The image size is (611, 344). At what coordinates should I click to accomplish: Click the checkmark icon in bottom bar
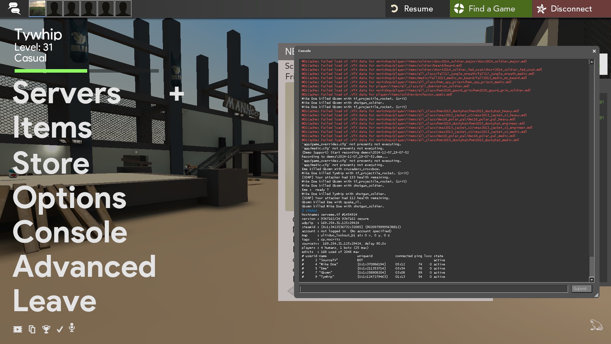tap(60, 329)
